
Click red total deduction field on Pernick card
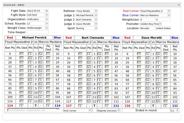coord(21,106)
